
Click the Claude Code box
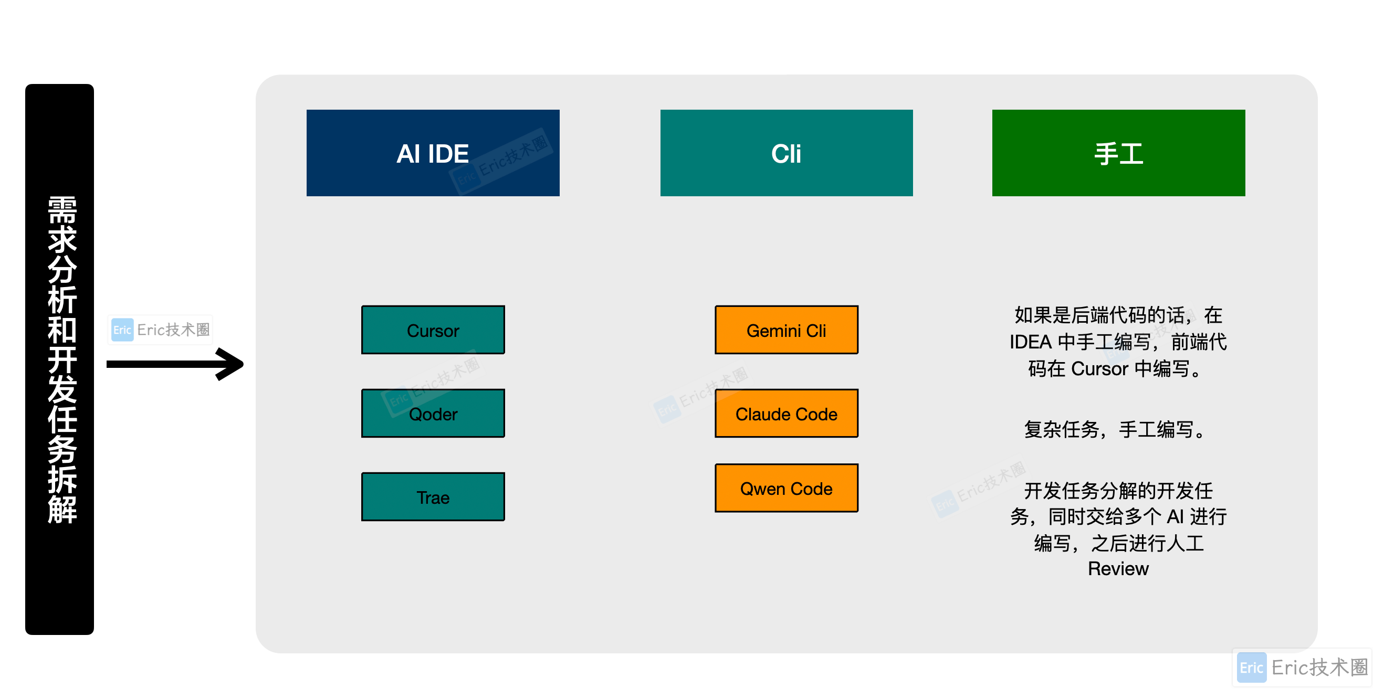click(x=785, y=414)
